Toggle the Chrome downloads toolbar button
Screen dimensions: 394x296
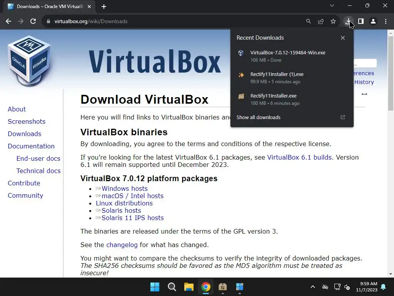348,22
